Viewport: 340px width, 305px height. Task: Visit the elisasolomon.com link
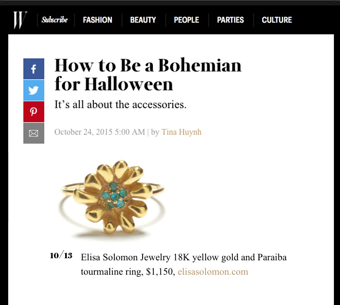coord(213,272)
